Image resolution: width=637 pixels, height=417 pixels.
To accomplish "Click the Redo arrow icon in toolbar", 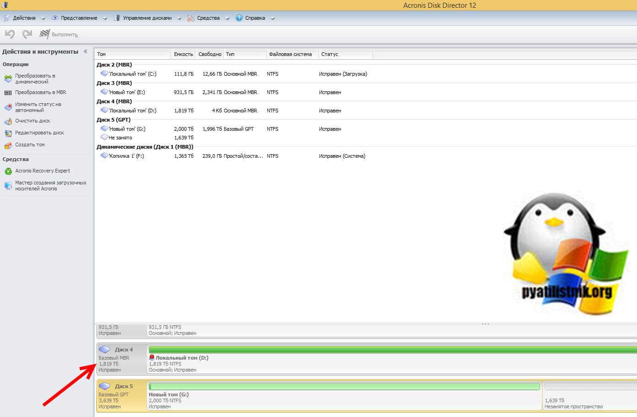I will pyautogui.click(x=27, y=34).
